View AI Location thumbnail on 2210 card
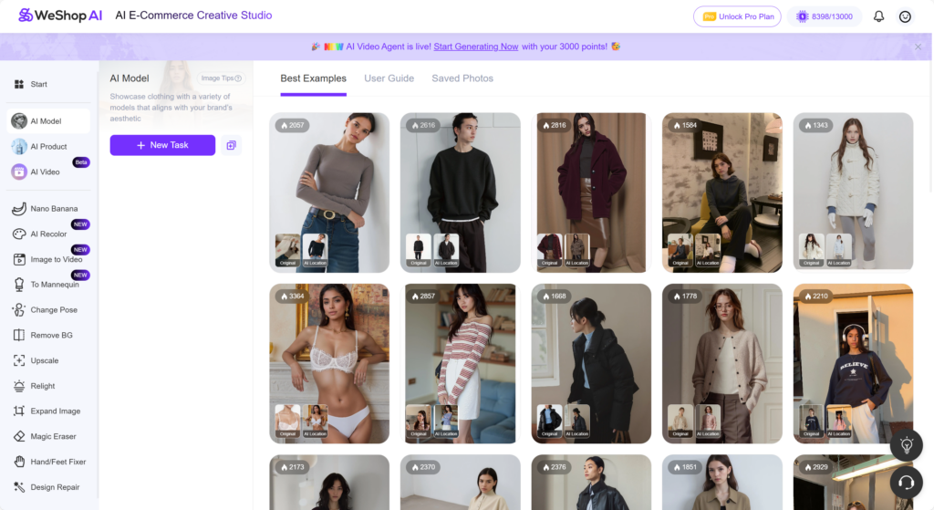This screenshot has height=510, width=934. (x=839, y=422)
